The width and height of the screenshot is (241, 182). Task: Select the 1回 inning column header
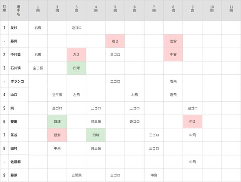pyautogui.click(x=38, y=9)
